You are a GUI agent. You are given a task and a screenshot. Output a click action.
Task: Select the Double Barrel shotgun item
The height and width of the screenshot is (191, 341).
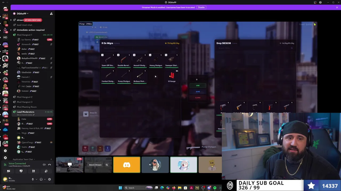click(x=124, y=60)
